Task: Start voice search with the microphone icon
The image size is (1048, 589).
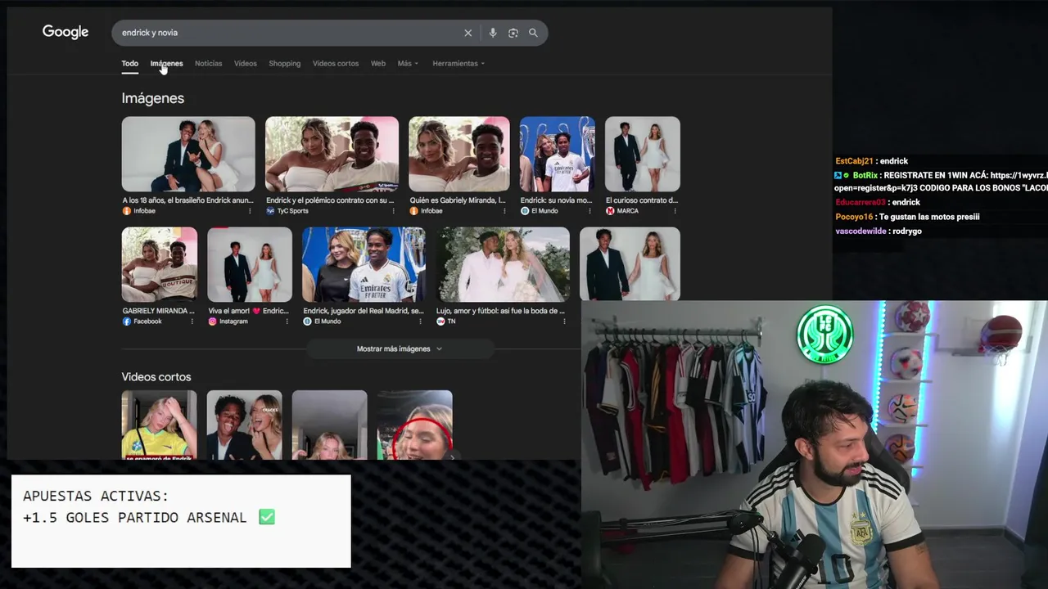Action: click(x=493, y=33)
